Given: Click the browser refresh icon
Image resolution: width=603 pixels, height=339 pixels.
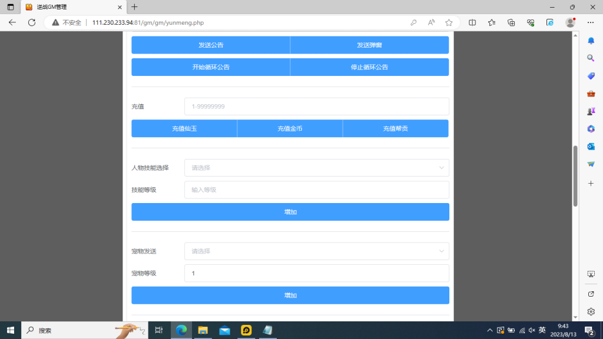Looking at the screenshot, I should pos(32,22).
